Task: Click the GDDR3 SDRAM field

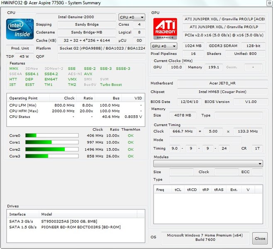Action: pyautogui.click(x=223, y=46)
